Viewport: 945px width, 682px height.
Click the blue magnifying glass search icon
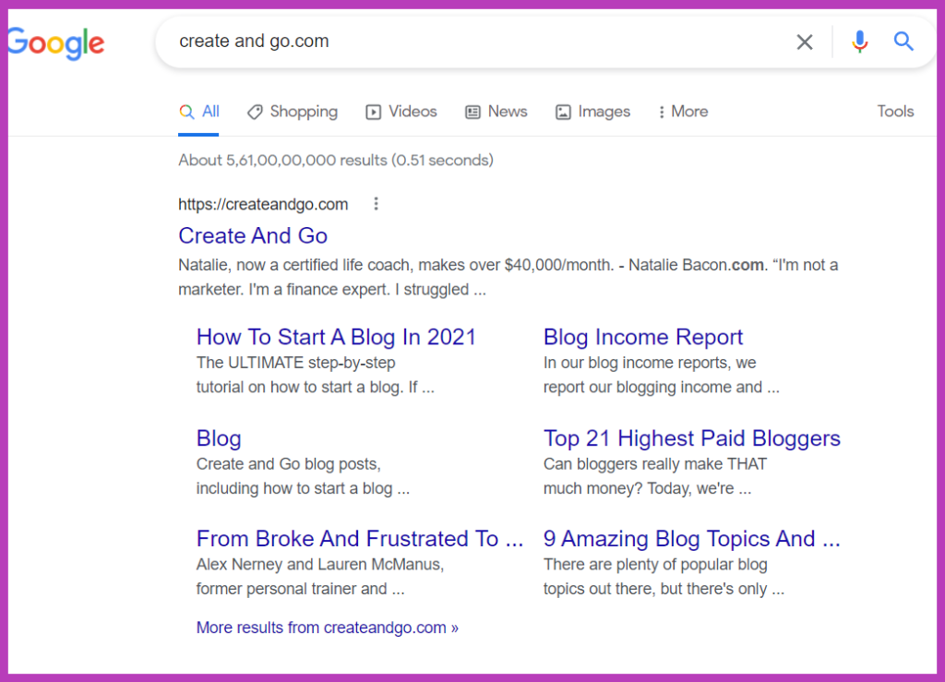tap(903, 42)
